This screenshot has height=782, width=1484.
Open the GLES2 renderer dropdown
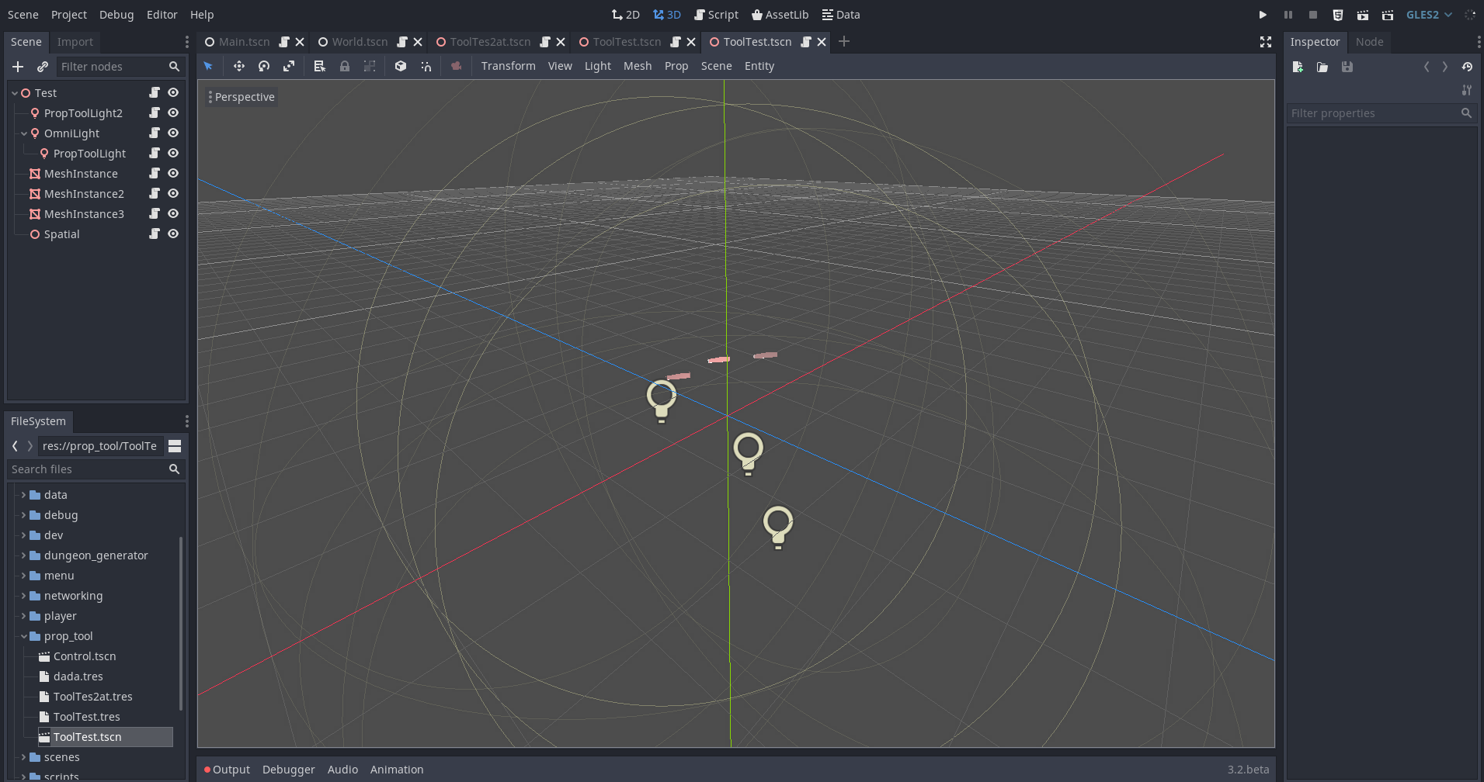pyautogui.click(x=1429, y=15)
